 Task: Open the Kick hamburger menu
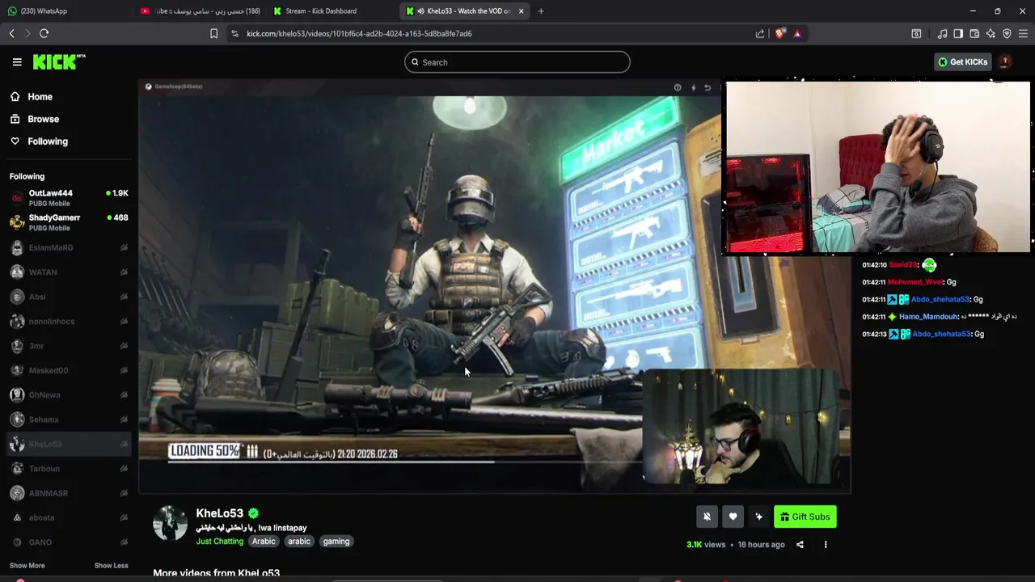click(x=17, y=61)
